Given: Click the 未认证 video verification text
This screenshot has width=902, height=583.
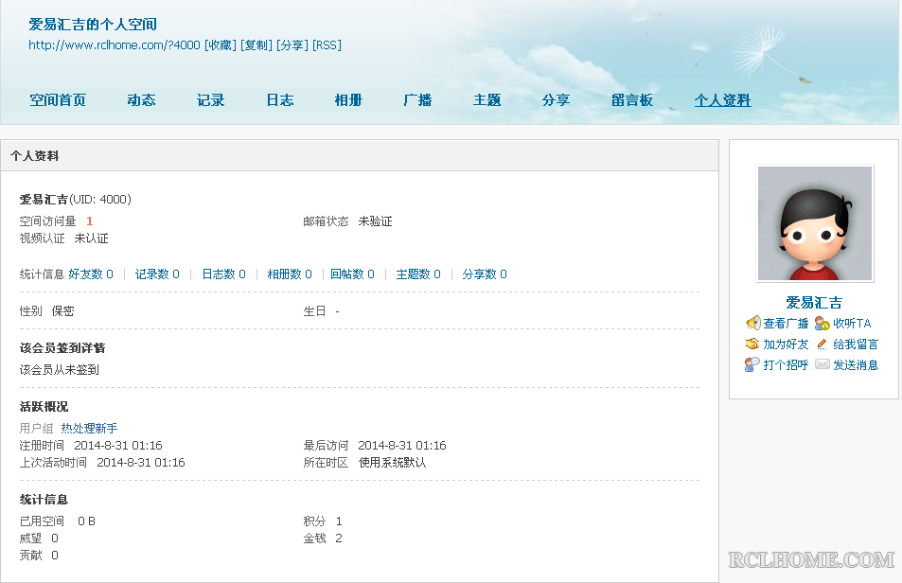Looking at the screenshot, I should (x=92, y=238).
